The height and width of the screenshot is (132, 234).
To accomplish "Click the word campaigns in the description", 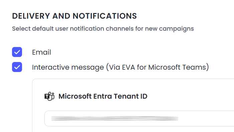I will click(176, 29).
